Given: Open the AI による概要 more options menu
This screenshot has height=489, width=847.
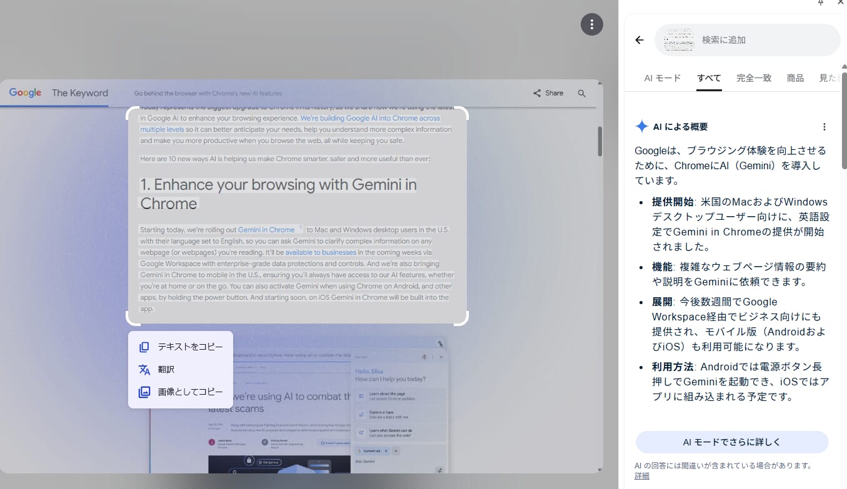Looking at the screenshot, I should click(x=824, y=127).
